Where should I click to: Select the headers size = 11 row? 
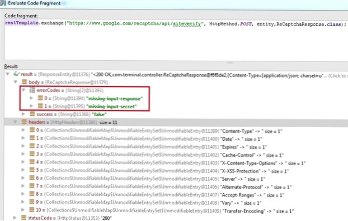point(176,122)
